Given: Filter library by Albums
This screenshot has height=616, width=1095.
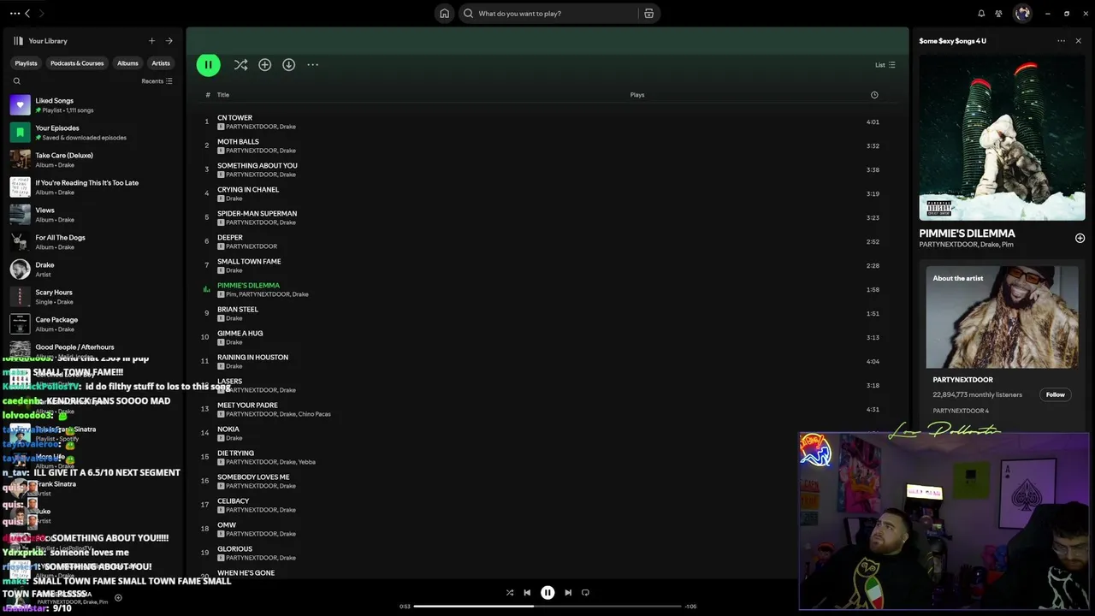Looking at the screenshot, I should pyautogui.click(x=127, y=63).
